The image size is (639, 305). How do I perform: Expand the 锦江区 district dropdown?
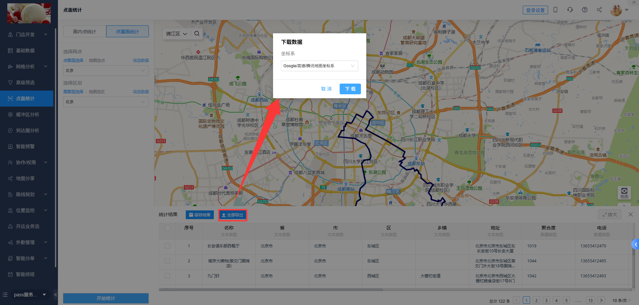pyautogui.click(x=176, y=34)
